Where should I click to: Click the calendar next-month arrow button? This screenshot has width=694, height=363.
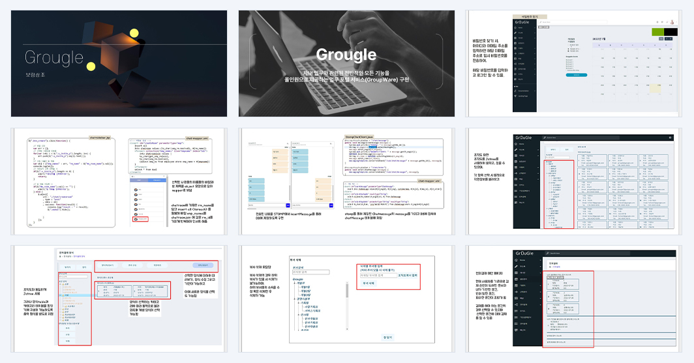pos(670,39)
